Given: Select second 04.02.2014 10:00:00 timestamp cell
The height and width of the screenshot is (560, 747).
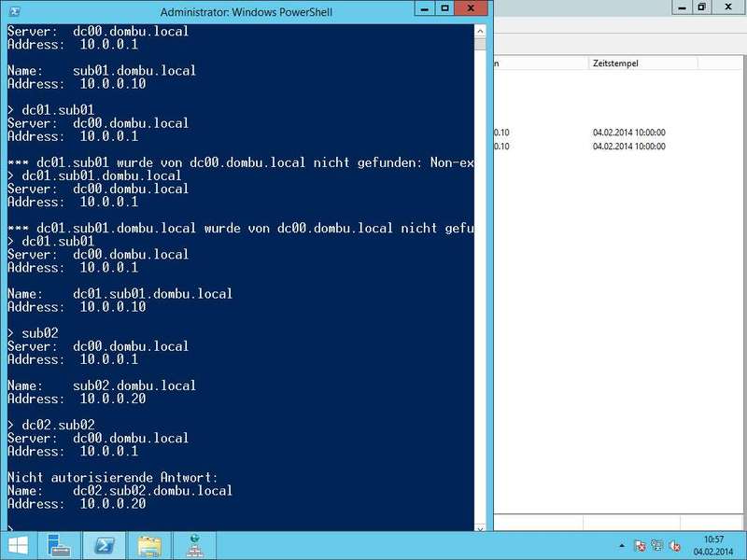Looking at the screenshot, I should click(x=628, y=147).
